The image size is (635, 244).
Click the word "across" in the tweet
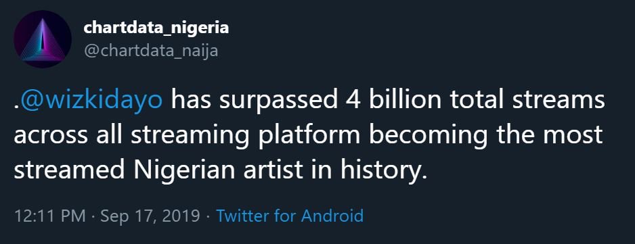coord(51,137)
